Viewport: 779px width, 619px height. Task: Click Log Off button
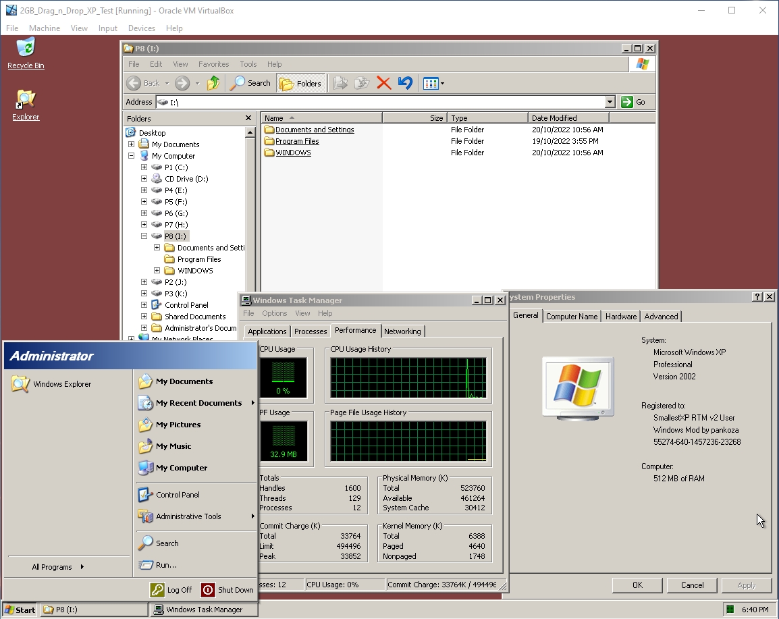pyautogui.click(x=171, y=590)
